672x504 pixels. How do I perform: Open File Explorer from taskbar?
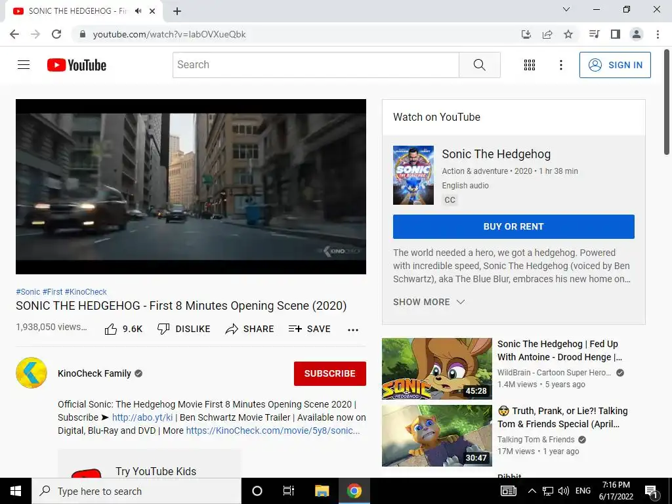(322, 491)
